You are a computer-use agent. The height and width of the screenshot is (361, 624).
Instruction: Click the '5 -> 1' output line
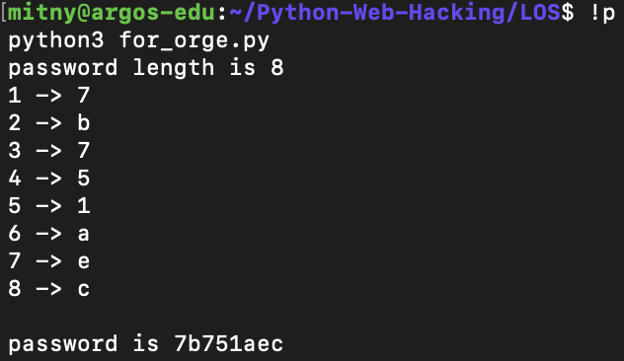49,205
